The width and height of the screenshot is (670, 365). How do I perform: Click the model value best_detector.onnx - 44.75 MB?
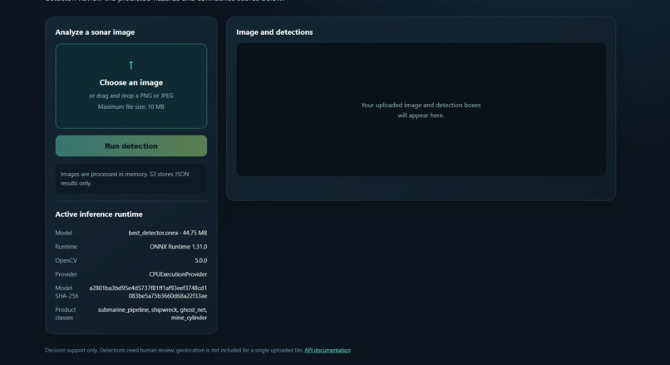pyautogui.click(x=168, y=233)
